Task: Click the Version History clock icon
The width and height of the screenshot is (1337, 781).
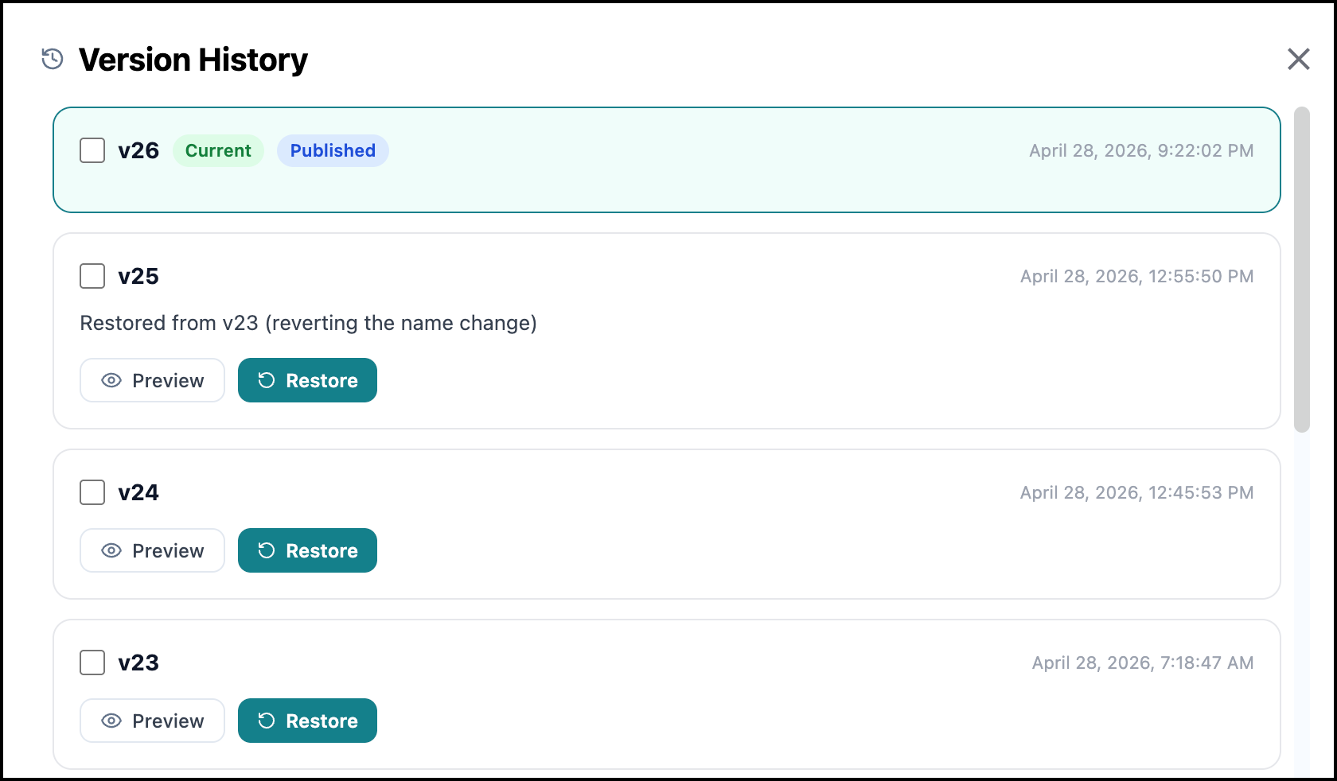Action: (53, 59)
